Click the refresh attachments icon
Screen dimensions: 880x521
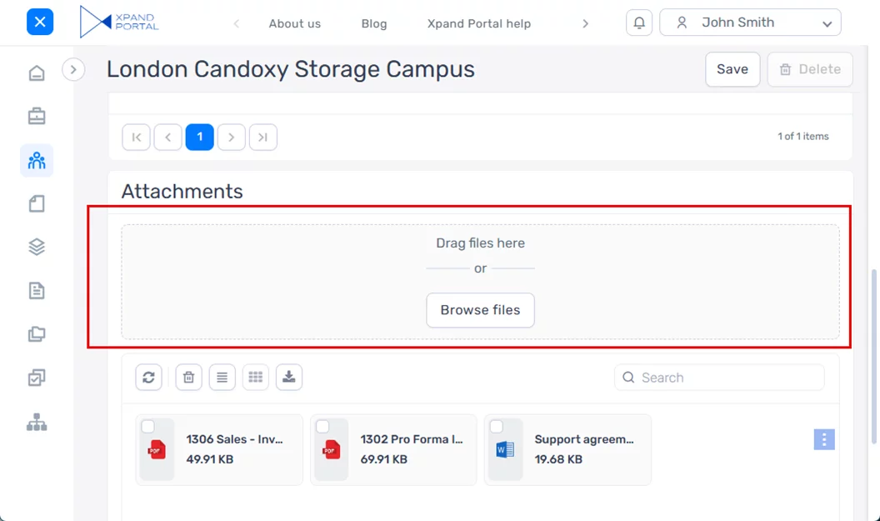click(148, 378)
